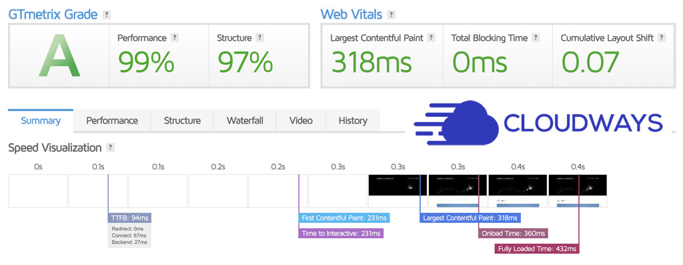Switch to the Waterfall tab

245,121
